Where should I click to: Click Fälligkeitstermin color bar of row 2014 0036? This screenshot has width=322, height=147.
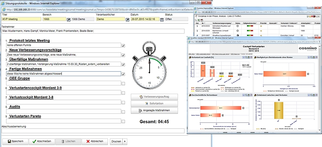(x=250, y=31)
